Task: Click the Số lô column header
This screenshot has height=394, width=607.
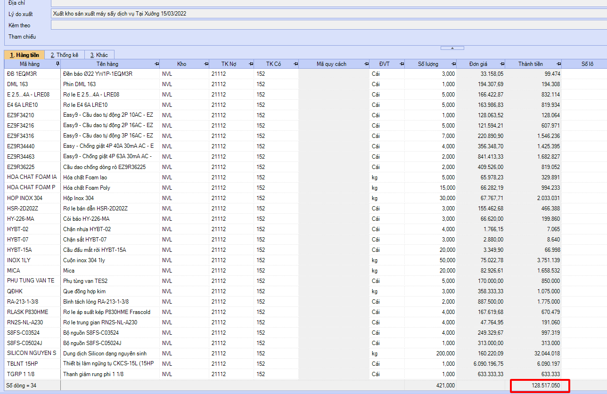Action: 587,64
